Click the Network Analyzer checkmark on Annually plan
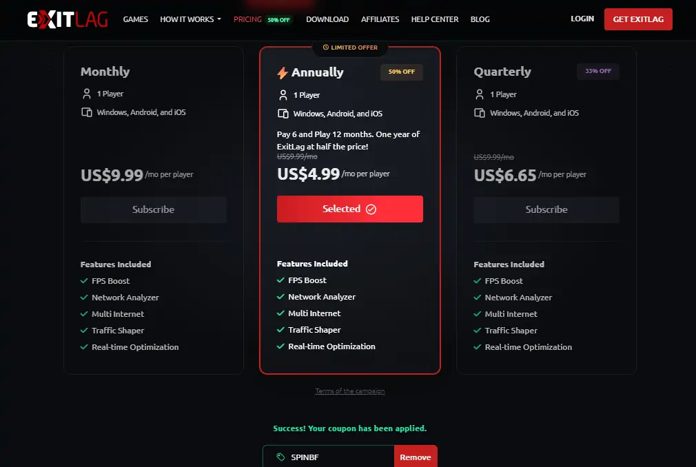Image resolution: width=696 pixels, height=467 pixels. point(280,297)
